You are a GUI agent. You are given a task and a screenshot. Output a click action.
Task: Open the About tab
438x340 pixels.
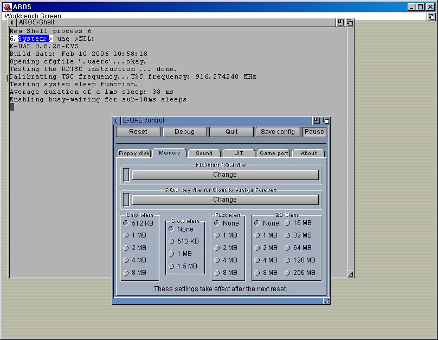coord(308,153)
